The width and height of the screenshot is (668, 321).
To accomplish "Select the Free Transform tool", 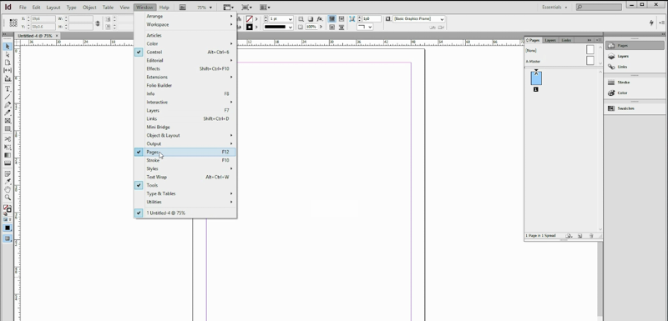I will 8,147.
